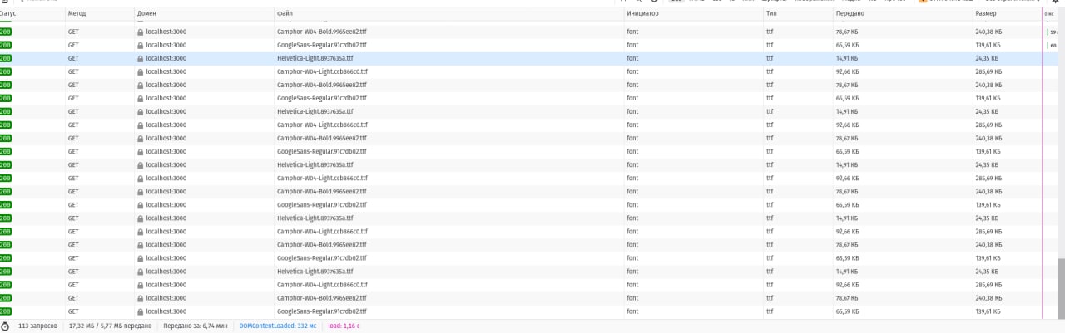Click the Передано за: 6,74 мин entry
1065x333 pixels.
[196, 326]
